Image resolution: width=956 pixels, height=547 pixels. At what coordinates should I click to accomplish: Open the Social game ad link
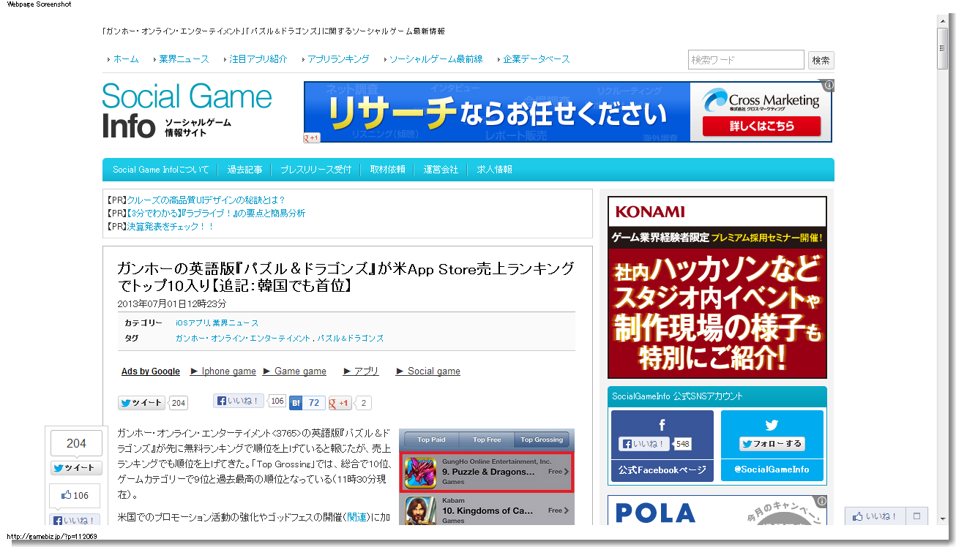click(x=428, y=371)
